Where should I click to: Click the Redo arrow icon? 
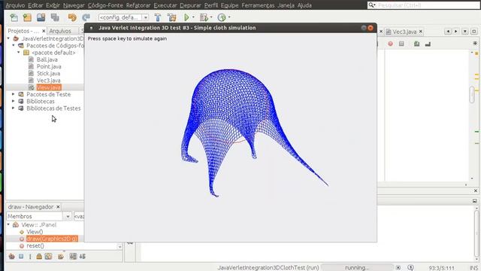[86, 17]
